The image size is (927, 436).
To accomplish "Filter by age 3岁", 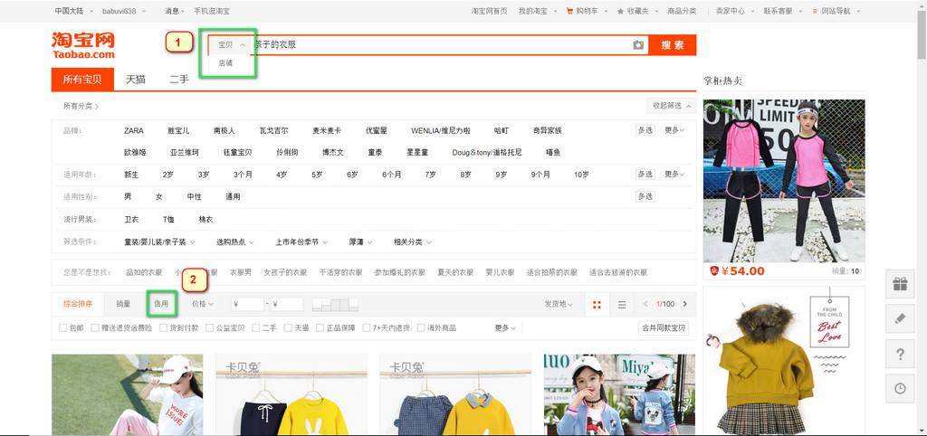I will click(204, 175).
